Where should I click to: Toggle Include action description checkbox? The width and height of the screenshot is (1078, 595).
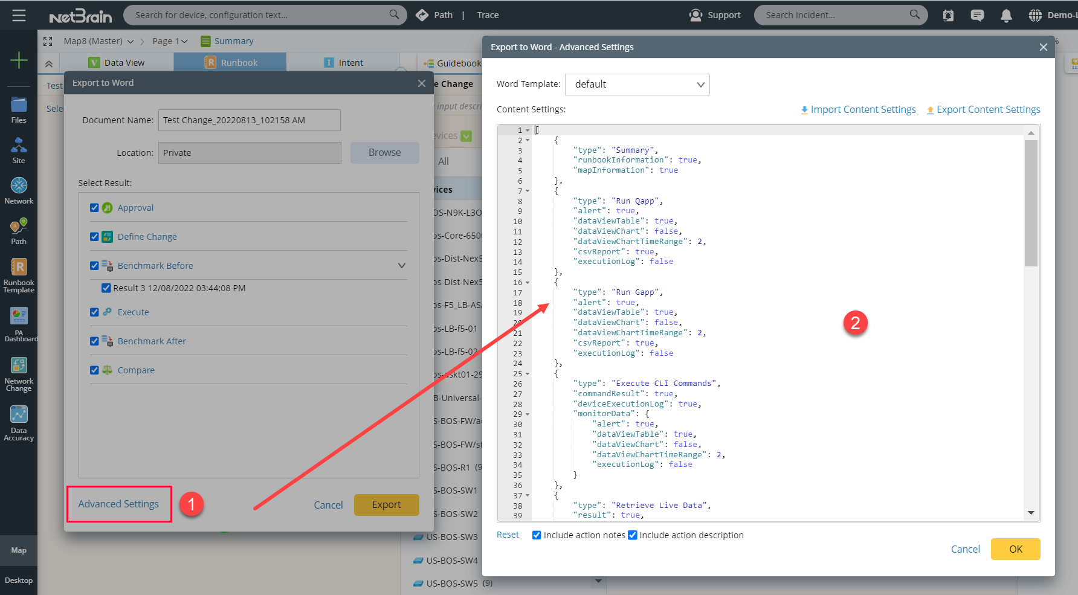(x=633, y=535)
